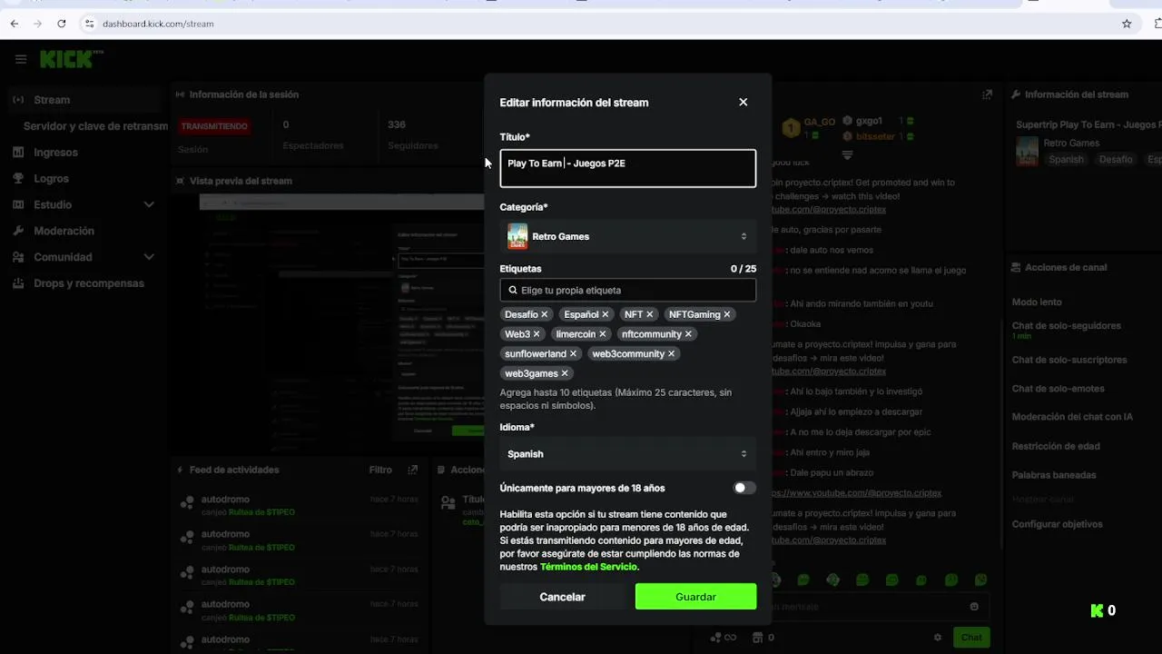
Task: Remove the sunflowerland tag
Action: 573,354
